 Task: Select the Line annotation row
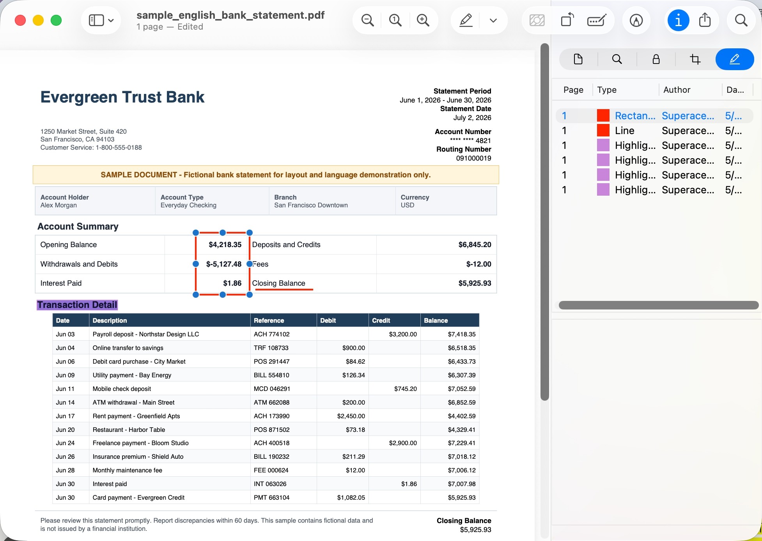pyautogui.click(x=654, y=131)
